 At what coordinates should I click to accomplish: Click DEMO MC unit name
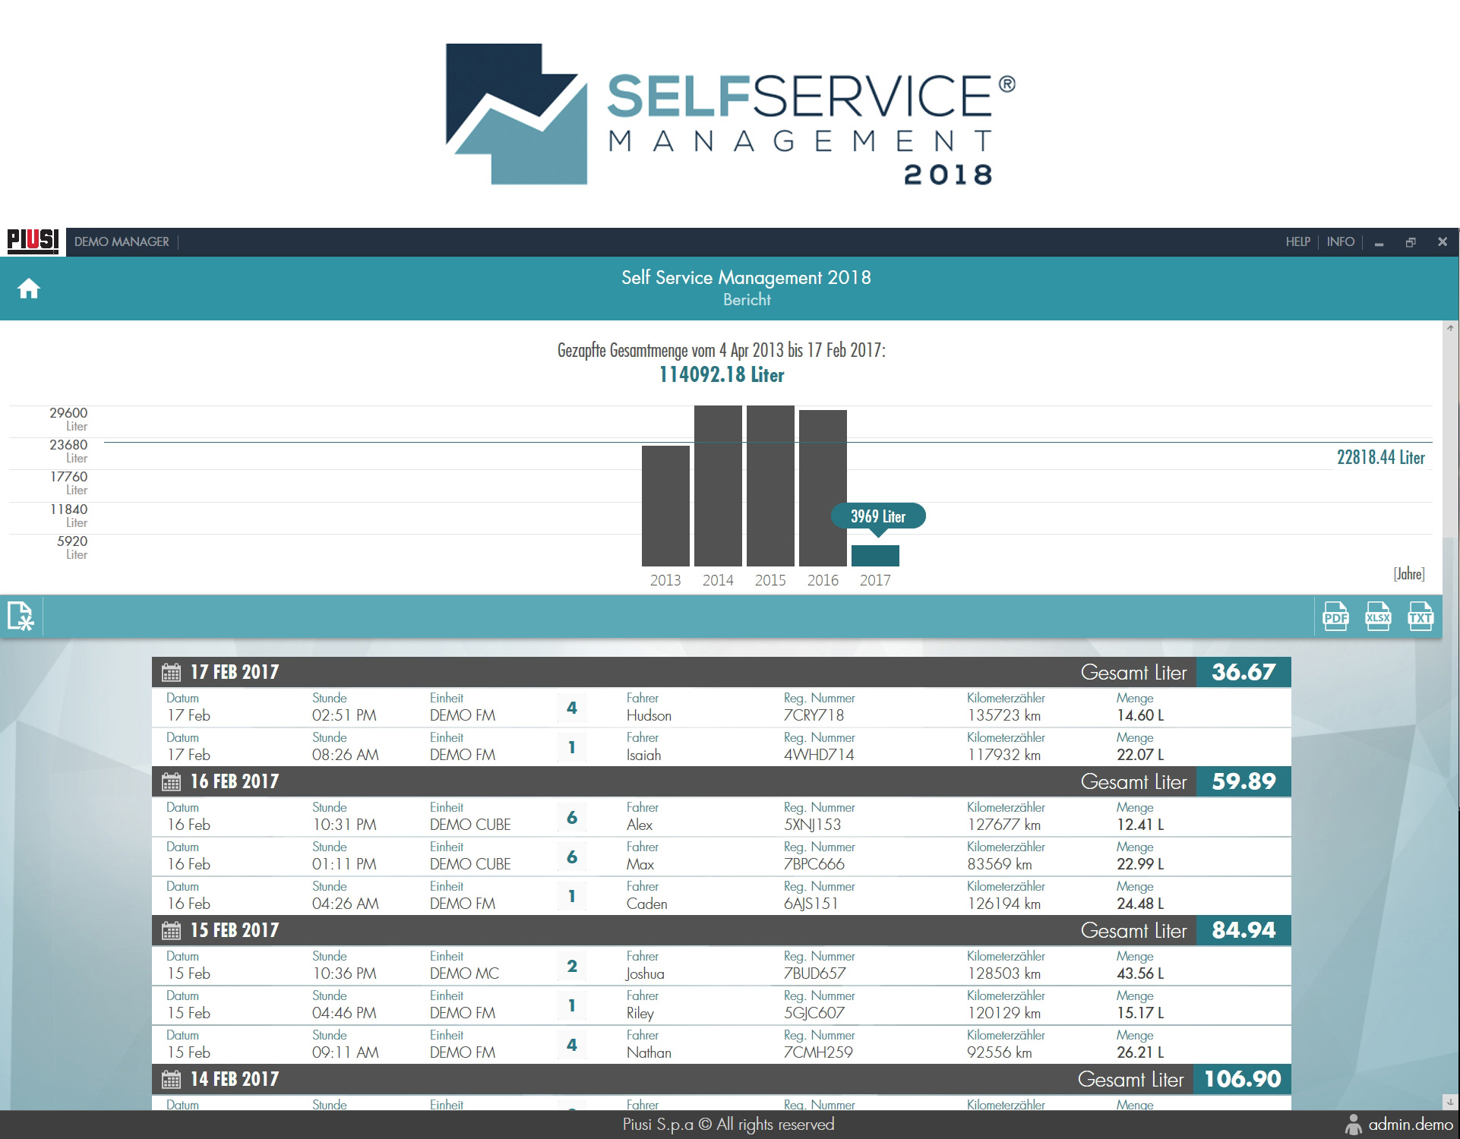click(464, 973)
